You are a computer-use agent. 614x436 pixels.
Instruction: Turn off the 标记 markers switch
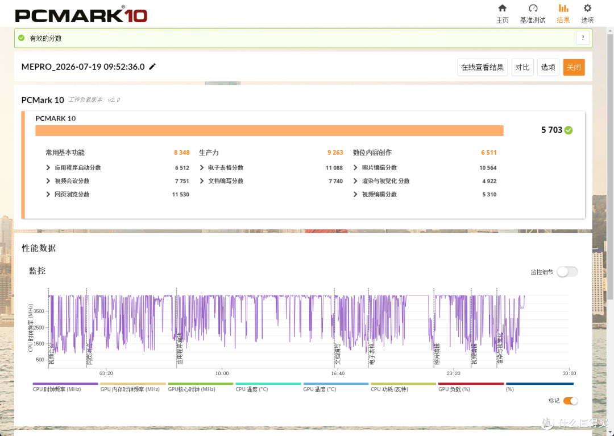pos(570,401)
